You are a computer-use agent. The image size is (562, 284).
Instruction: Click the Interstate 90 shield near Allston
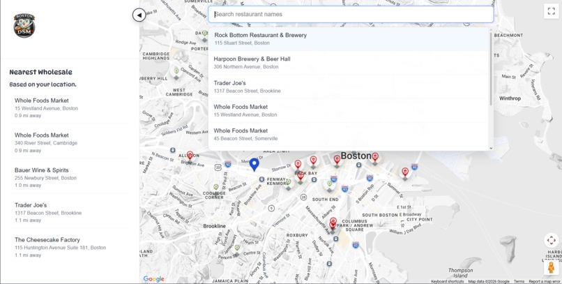pyautogui.click(x=228, y=165)
